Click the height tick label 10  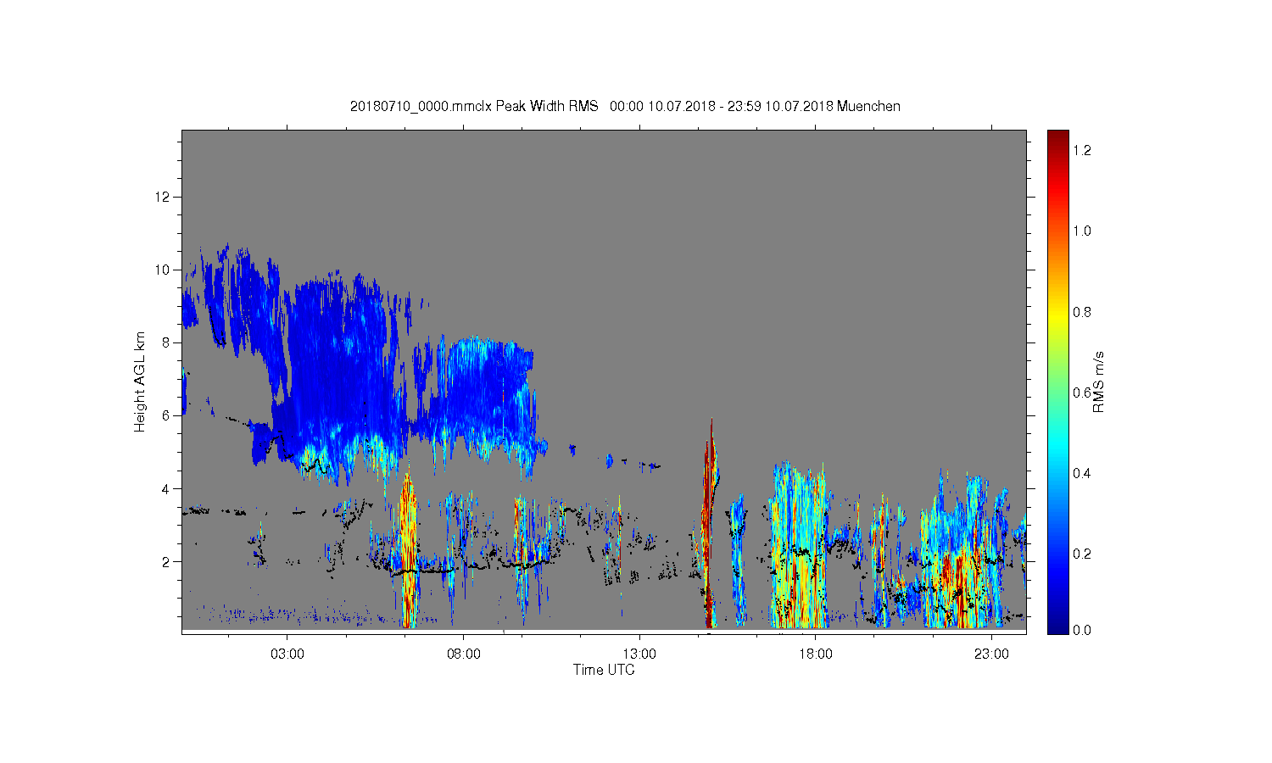(x=163, y=270)
